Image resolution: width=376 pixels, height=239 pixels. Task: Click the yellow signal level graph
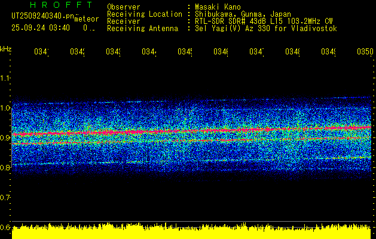tap(191, 231)
